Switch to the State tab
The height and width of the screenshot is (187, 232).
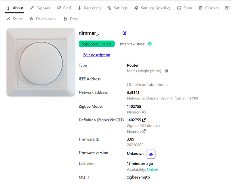point(184,8)
